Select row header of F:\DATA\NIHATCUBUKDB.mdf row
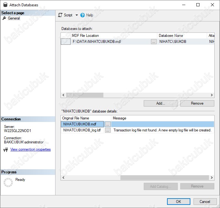 66,42
